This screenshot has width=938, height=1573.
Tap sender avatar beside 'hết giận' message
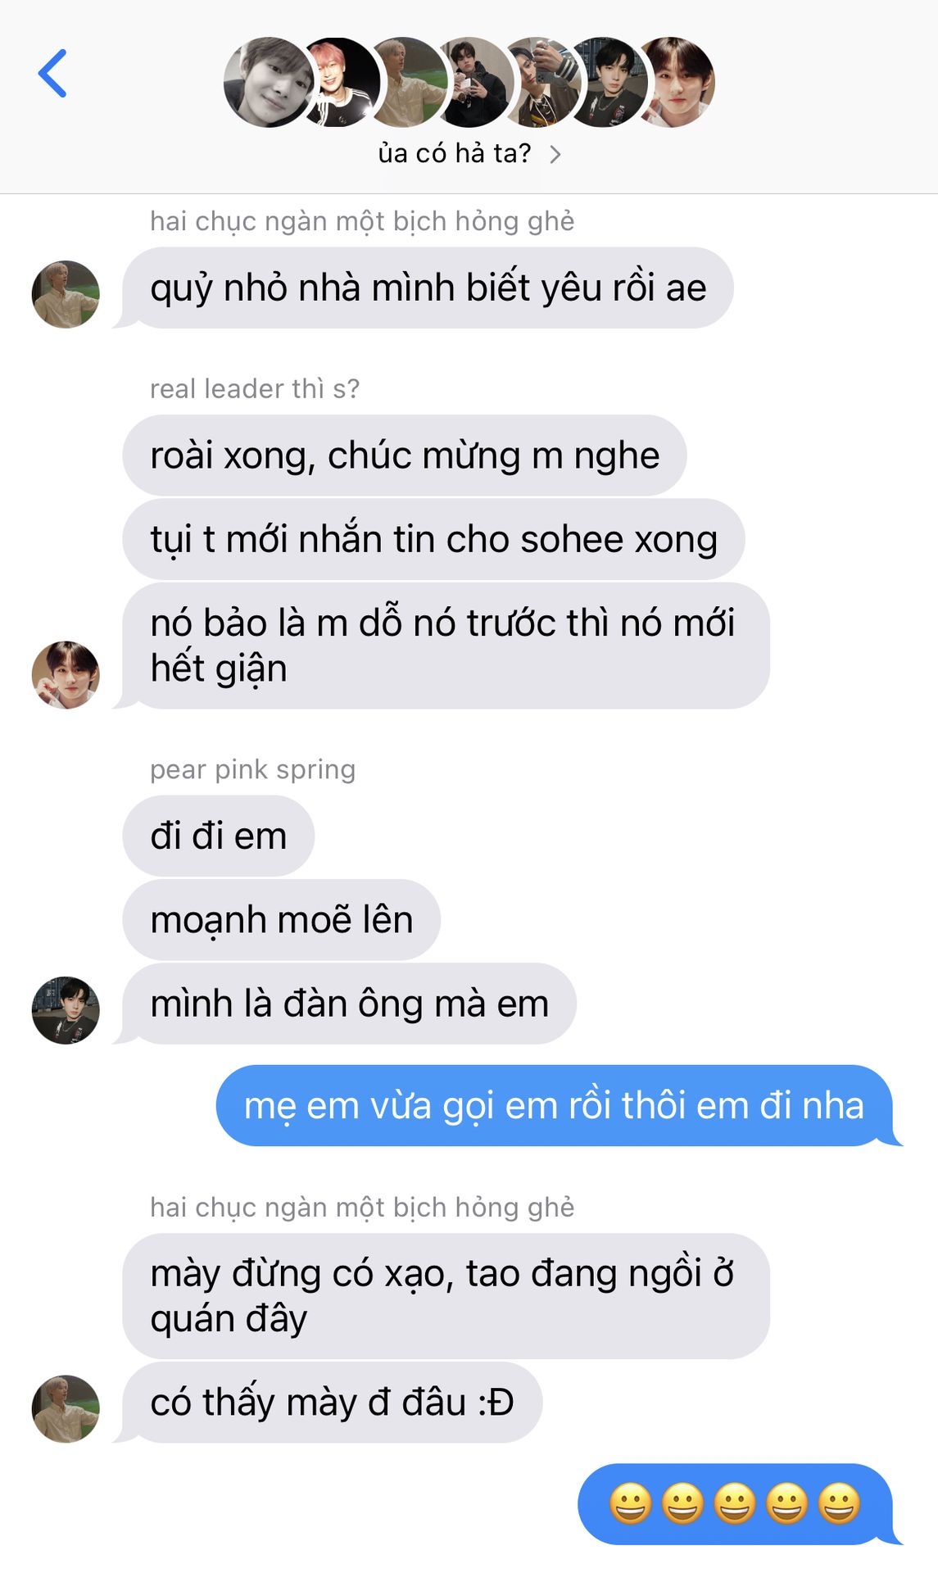pos(66,674)
